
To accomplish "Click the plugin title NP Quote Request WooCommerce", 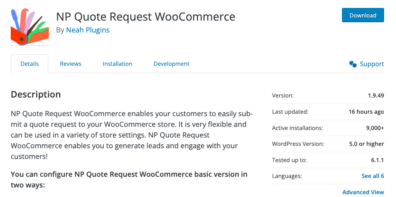I will 146,17.
